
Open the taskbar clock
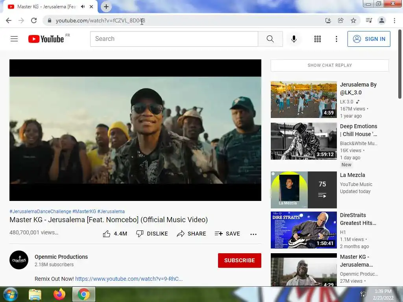point(383,295)
